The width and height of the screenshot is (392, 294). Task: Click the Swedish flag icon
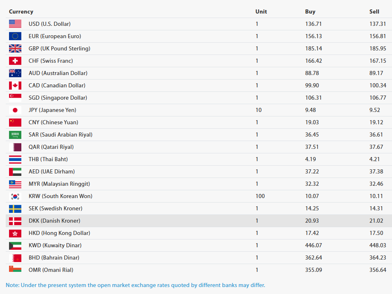[15, 209]
